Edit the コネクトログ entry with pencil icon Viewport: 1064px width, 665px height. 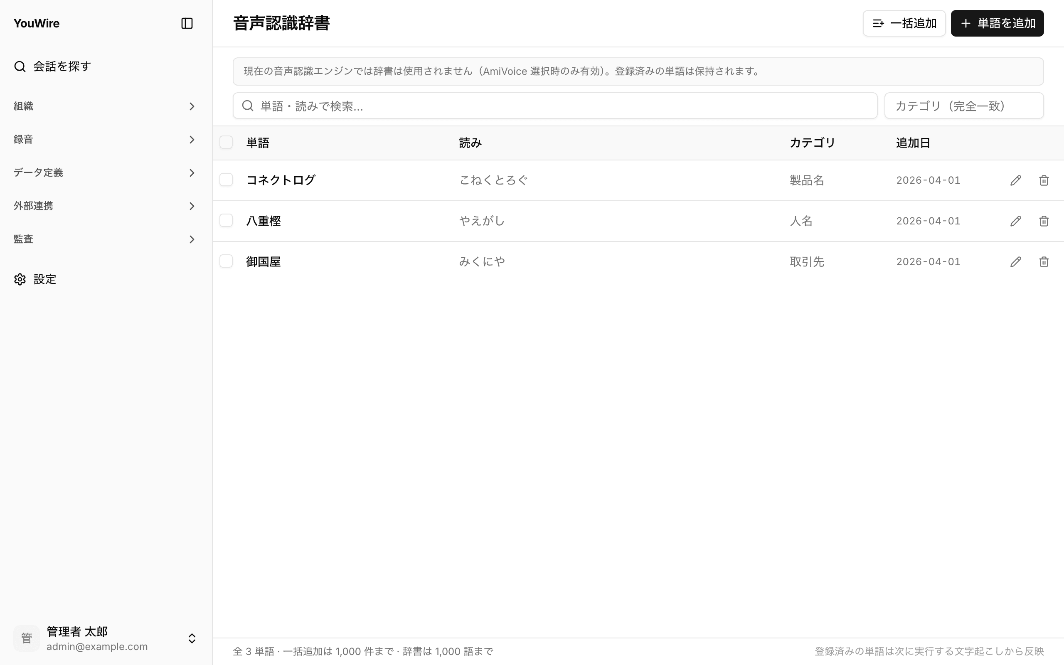[1016, 180]
